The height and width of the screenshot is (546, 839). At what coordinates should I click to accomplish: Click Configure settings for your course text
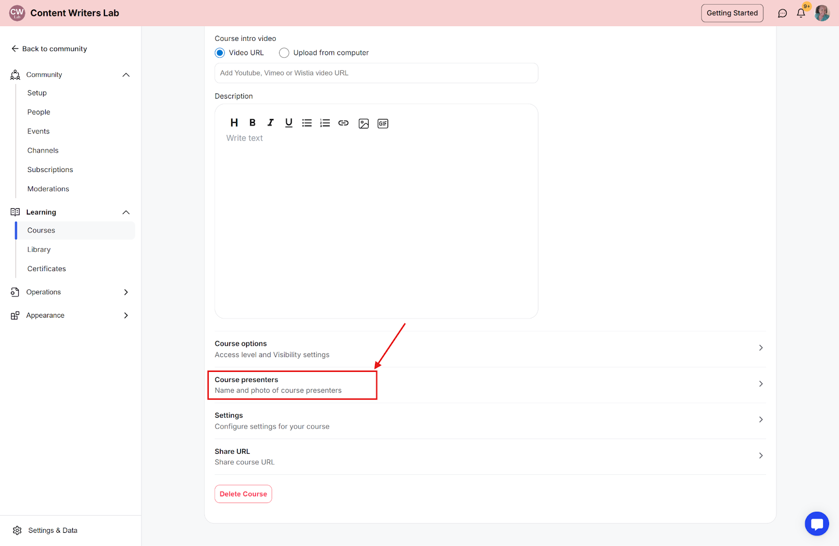coord(272,426)
